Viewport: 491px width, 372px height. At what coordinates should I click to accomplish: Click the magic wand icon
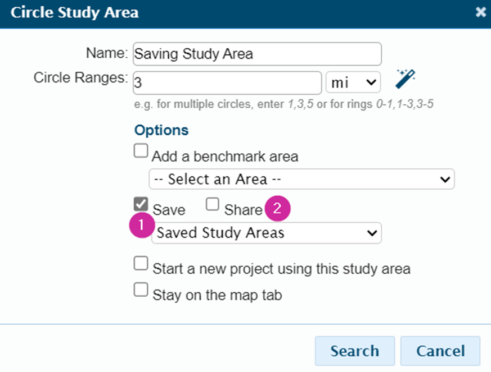[405, 79]
